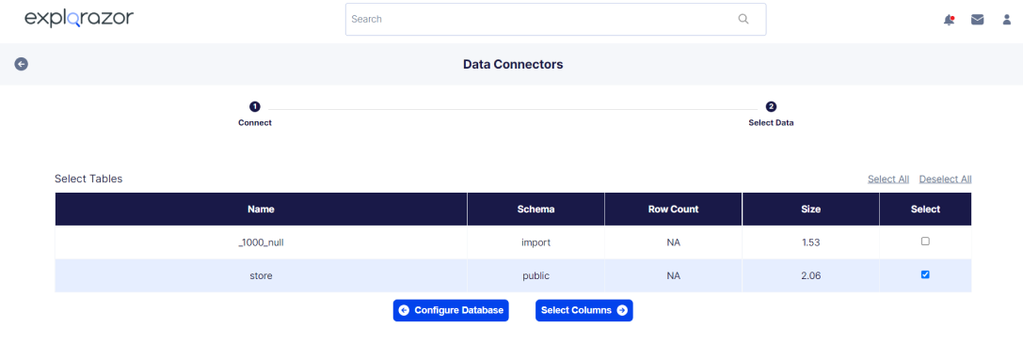Uncheck the store table checkbox
Viewport: 1023px width, 359px height.
click(925, 275)
